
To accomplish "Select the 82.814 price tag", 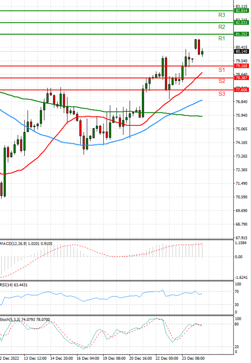I will tap(241, 10).
